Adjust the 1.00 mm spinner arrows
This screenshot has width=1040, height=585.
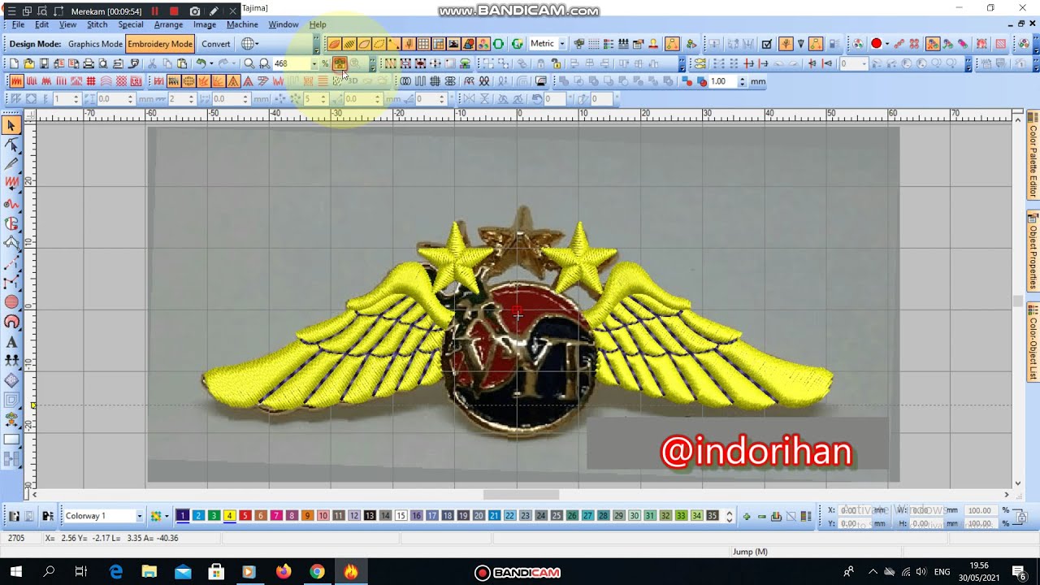coord(741,81)
